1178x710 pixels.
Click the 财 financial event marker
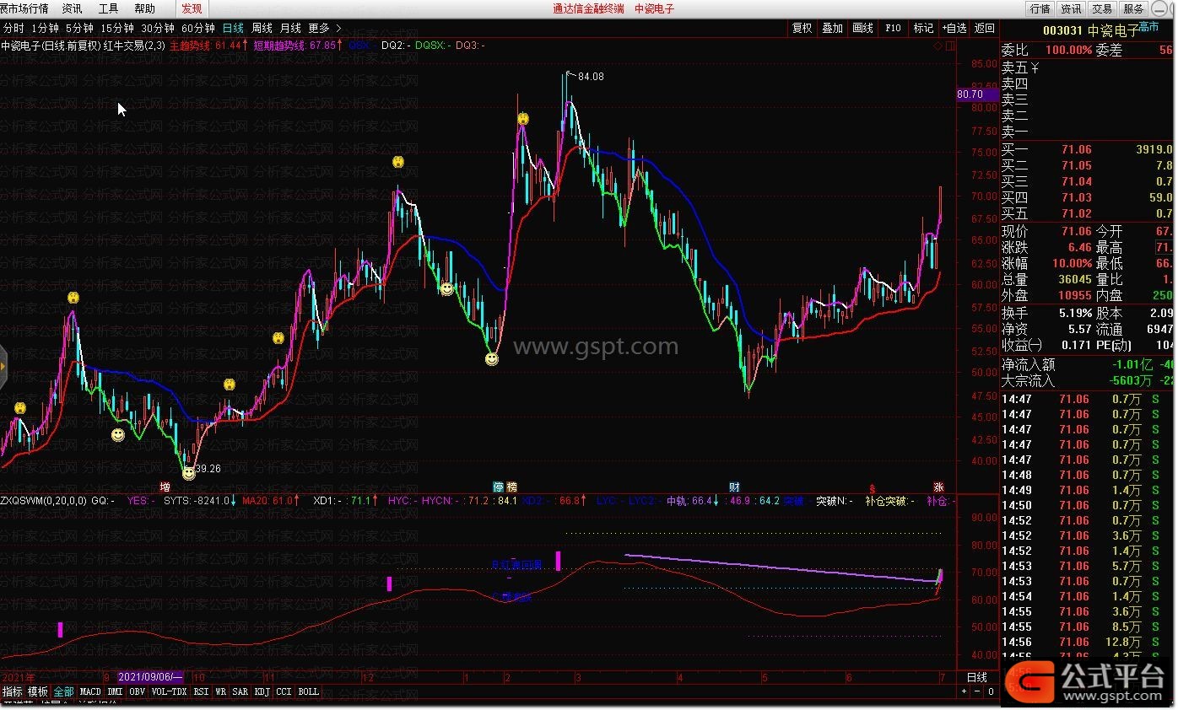coord(735,487)
